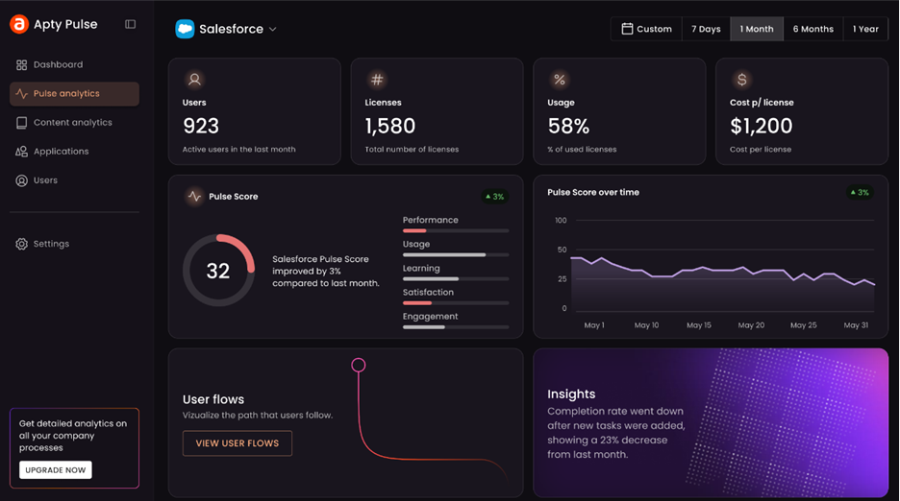This screenshot has height=501, width=900.
Task: Click the person icon on Users card
Action: point(194,80)
